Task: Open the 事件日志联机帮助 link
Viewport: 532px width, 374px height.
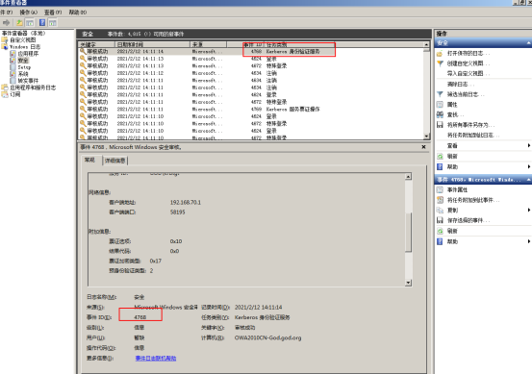Action: coord(156,358)
